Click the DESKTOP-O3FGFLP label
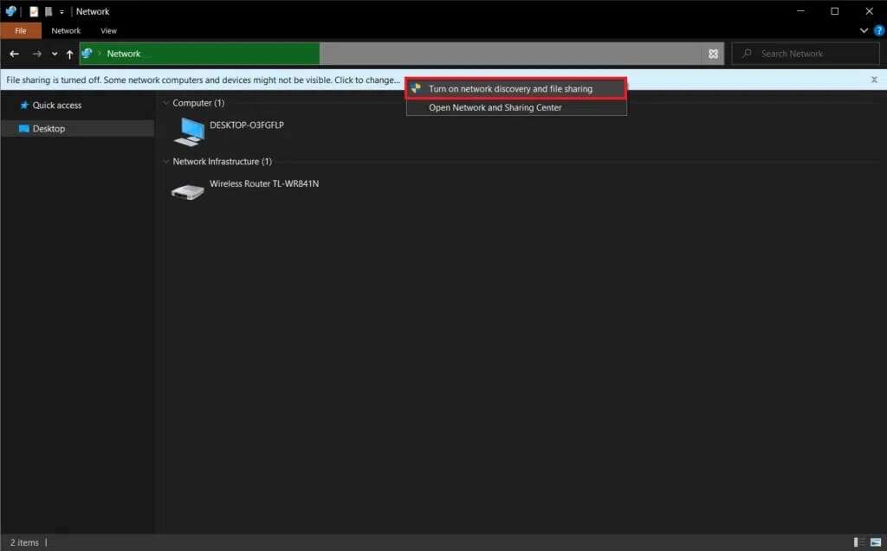The image size is (887, 551). [x=247, y=125]
